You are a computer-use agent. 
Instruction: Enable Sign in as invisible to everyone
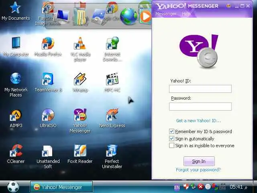[x=171, y=146]
